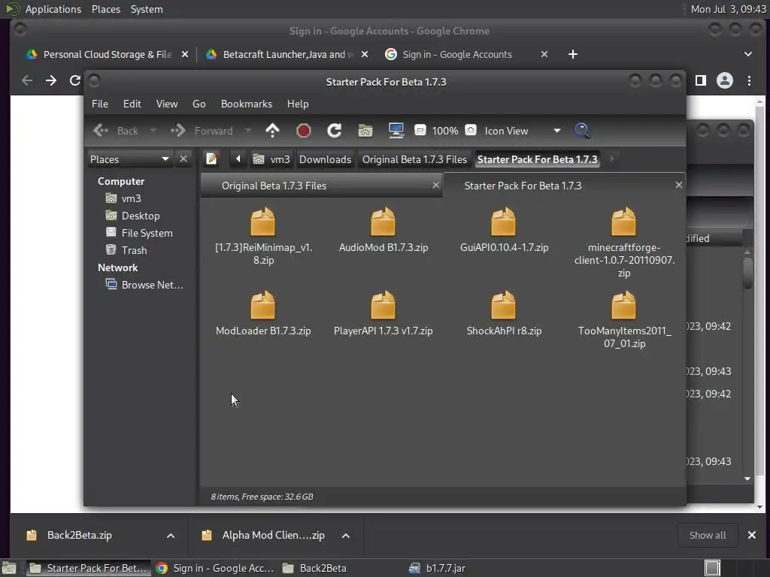Switch to Original Beta 1.7.3 Files tab
The image size is (770, 577).
[322, 186]
